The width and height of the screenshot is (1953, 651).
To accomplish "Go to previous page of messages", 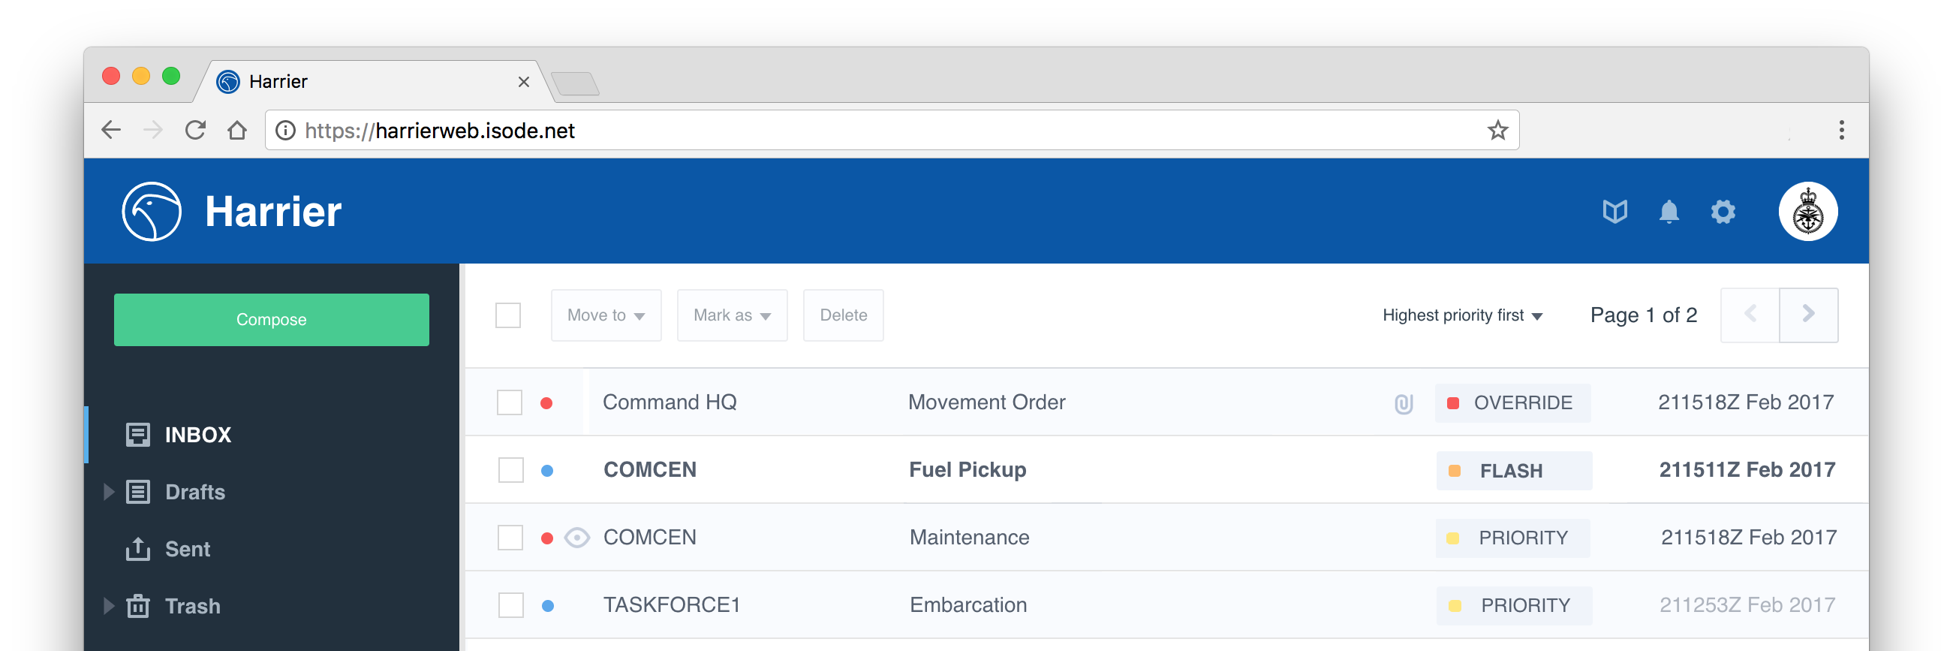I will (1750, 315).
